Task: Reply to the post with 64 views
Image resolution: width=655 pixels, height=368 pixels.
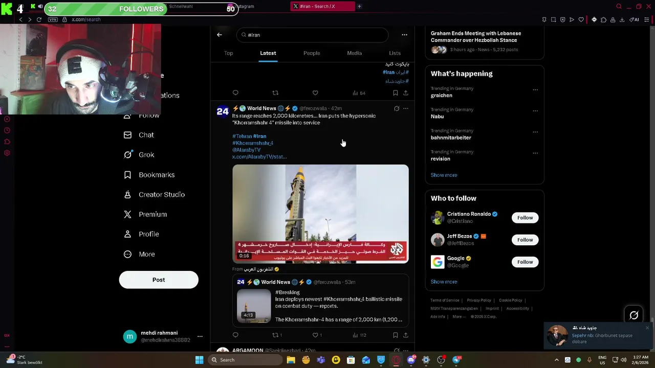Action: click(x=235, y=93)
